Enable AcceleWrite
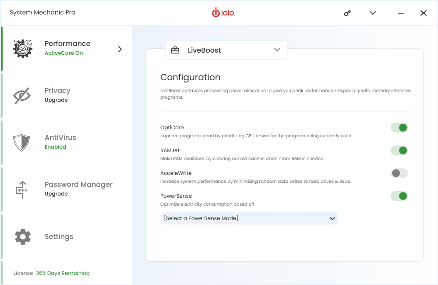Image resolution: width=438 pixels, height=285 pixels. pos(399,173)
